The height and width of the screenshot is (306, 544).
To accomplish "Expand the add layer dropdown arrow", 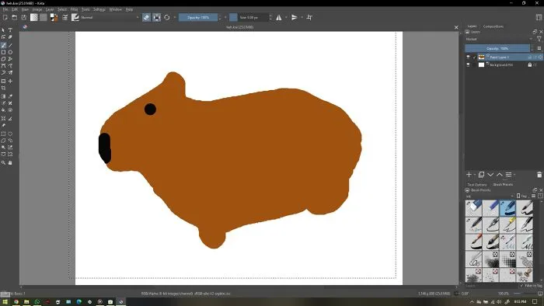I will (475, 175).
